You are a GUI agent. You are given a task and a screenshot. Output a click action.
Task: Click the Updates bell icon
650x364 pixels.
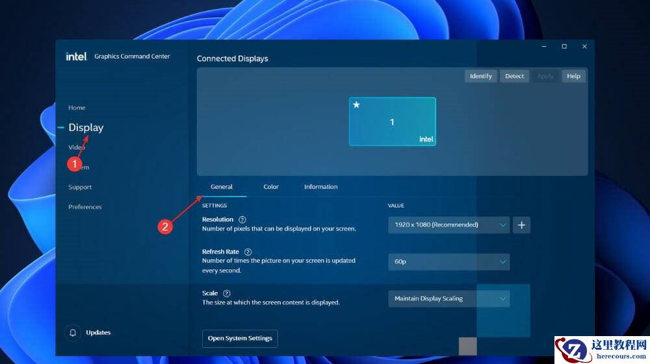(x=73, y=333)
